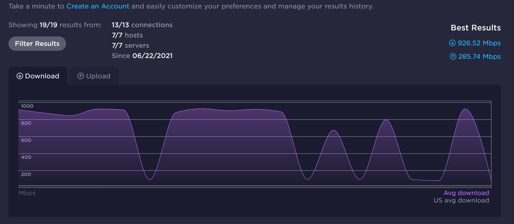Click the 7/7 hosts text

pos(127,35)
